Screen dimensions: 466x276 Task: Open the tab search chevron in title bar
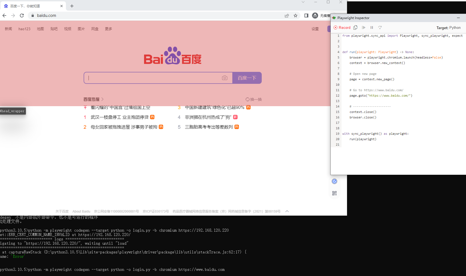tap(303, 2)
